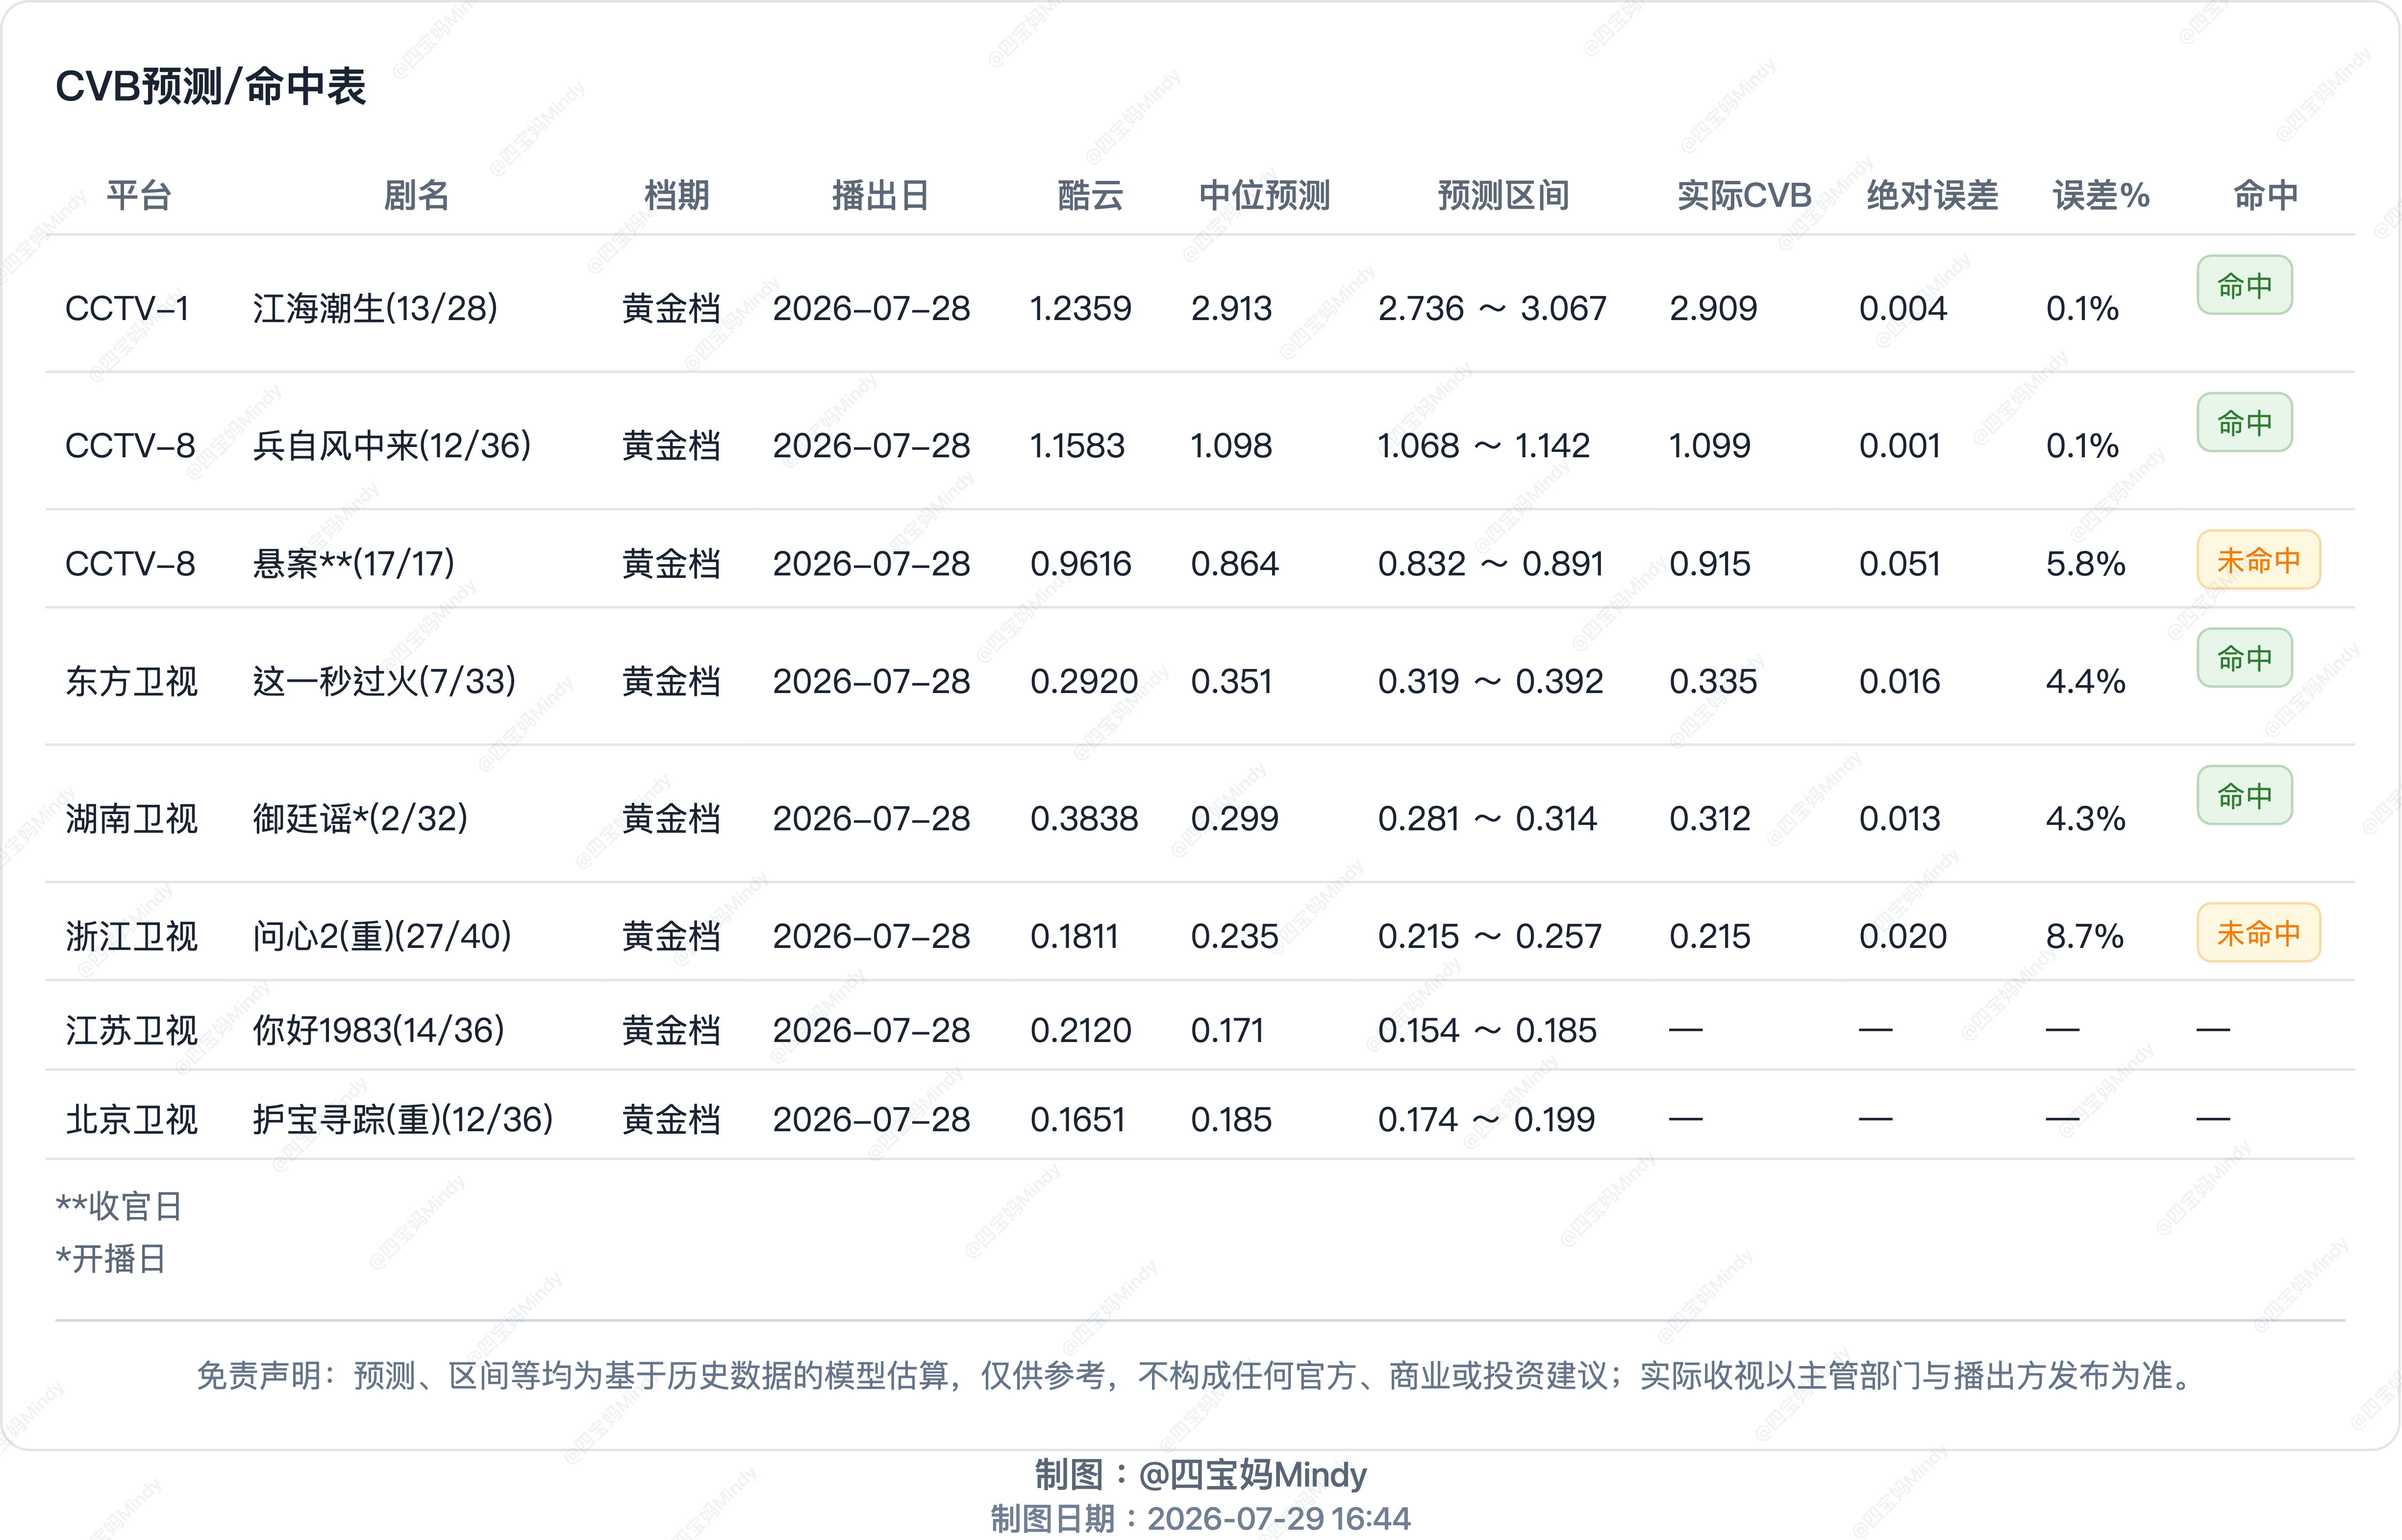Viewport: 2402px width, 1540px height.
Task: Click 酷云 value 0.9616
Action: pos(1080,563)
